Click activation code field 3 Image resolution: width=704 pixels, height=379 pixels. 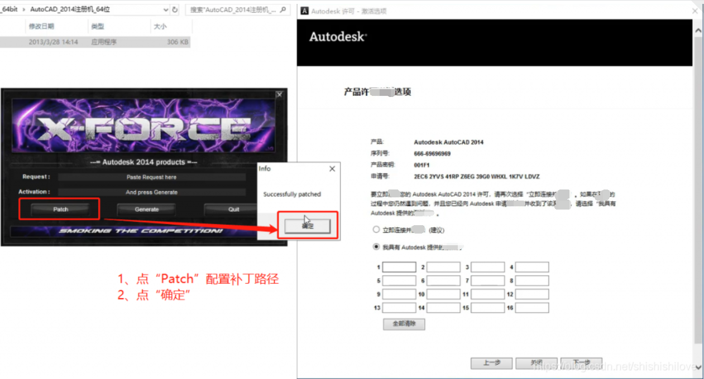(x=487, y=267)
